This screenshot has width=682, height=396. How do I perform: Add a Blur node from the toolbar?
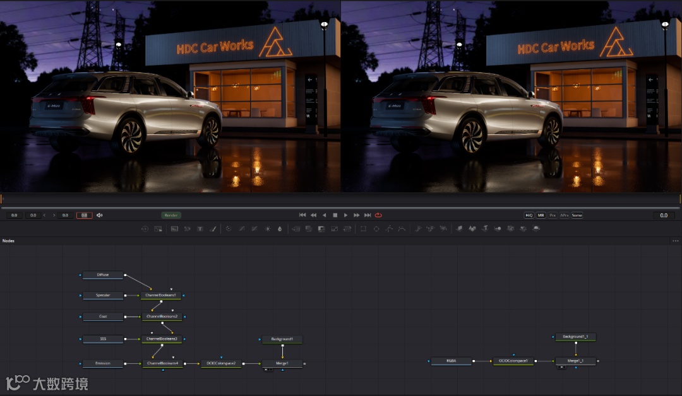click(280, 229)
